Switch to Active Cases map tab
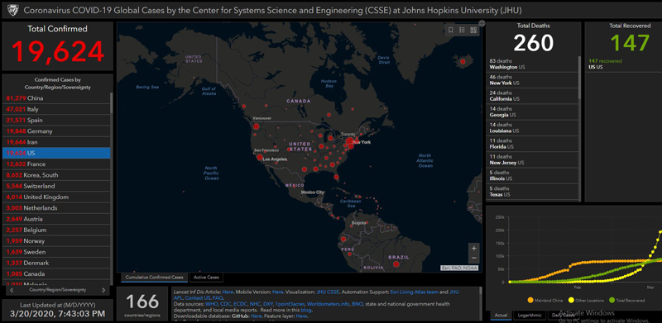The image size is (662, 323). (206, 278)
